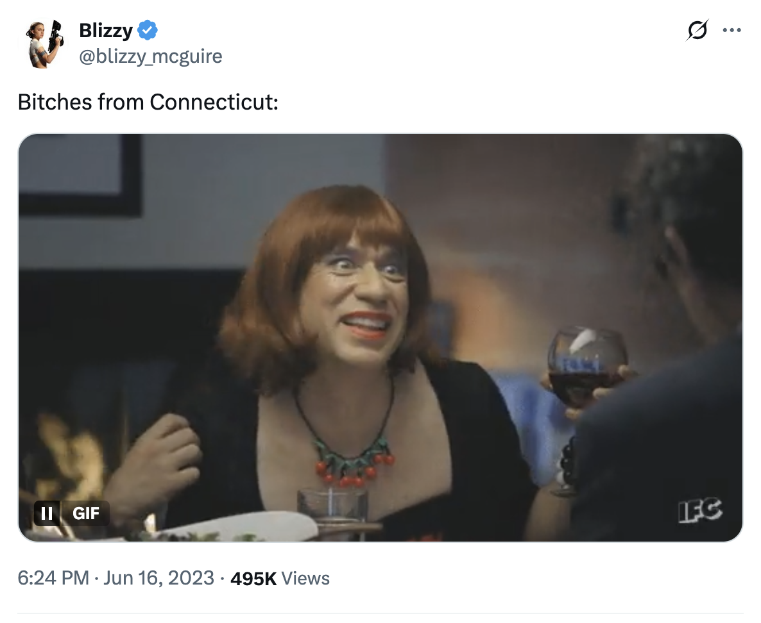
Task: Click the blue verified checkmark badge
Action: pos(148,29)
